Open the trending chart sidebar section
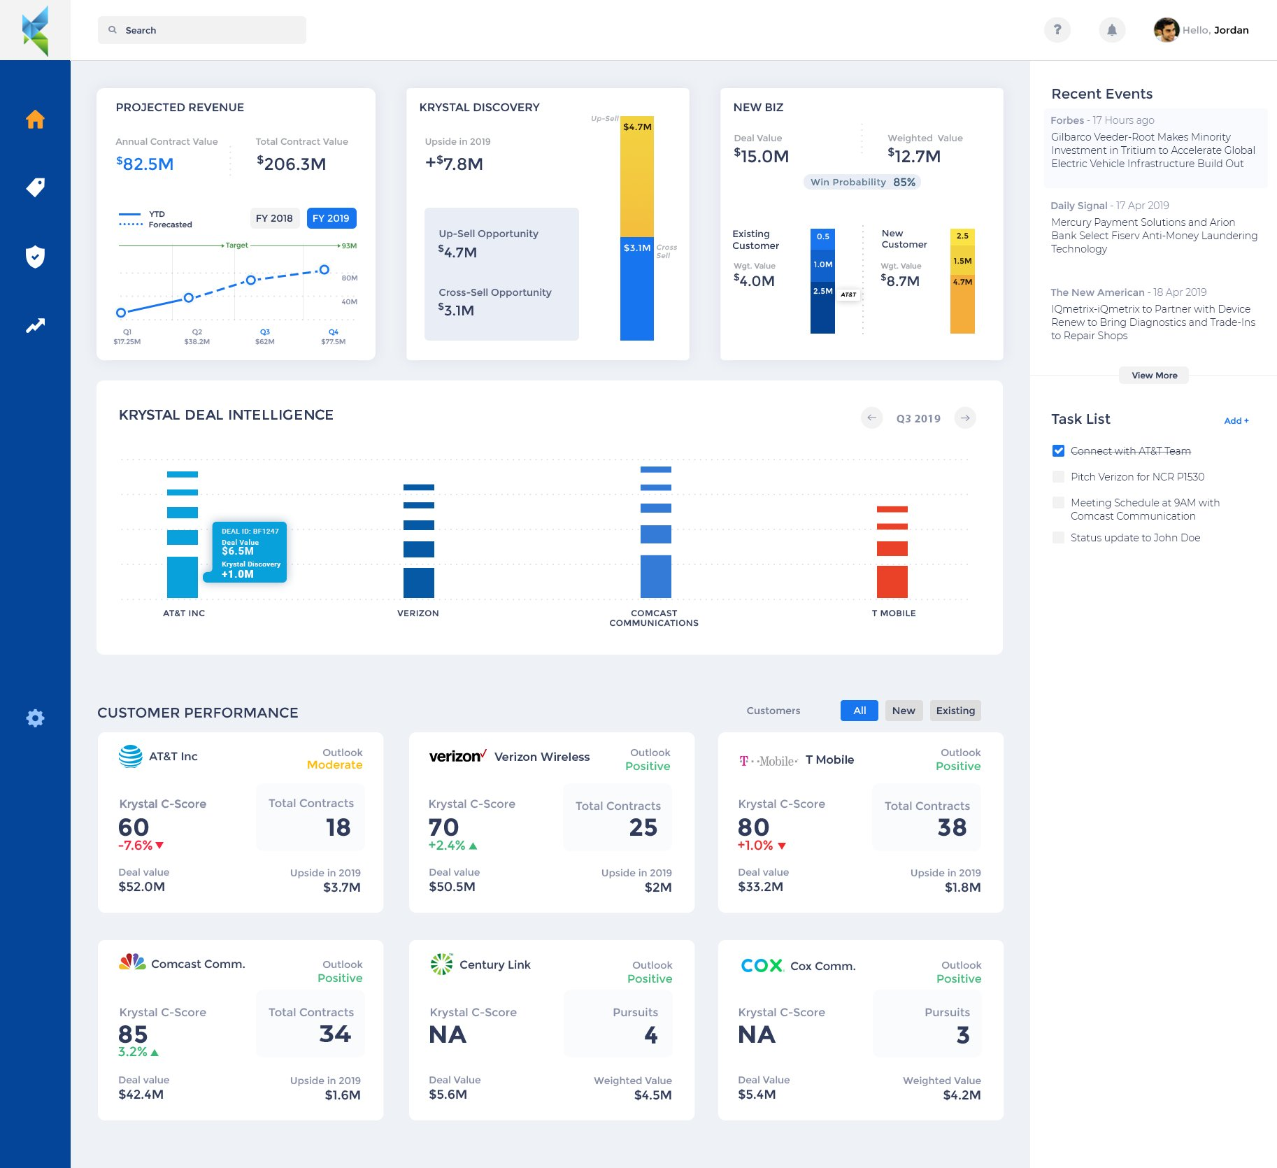The image size is (1277, 1168). (x=35, y=325)
